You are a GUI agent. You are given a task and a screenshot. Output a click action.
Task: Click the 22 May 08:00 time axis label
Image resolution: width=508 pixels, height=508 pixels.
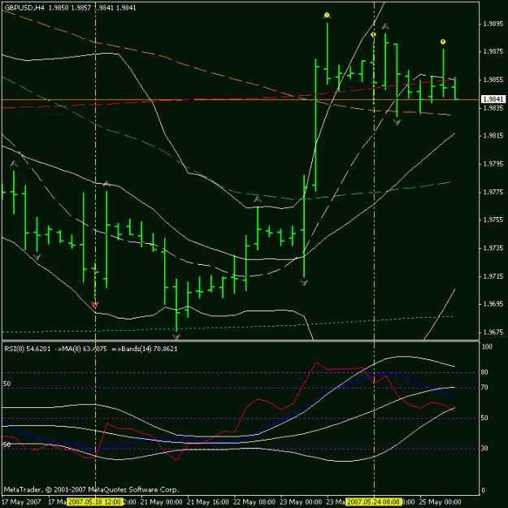pos(254,502)
